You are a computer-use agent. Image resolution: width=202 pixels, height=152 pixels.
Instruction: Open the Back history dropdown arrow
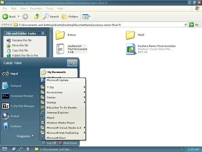tap(18, 16)
